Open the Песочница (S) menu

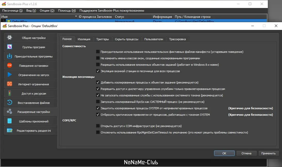pyautogui.click(x=12, y=11)
